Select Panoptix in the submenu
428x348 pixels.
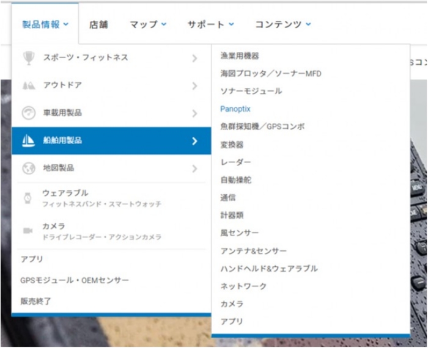235,109
